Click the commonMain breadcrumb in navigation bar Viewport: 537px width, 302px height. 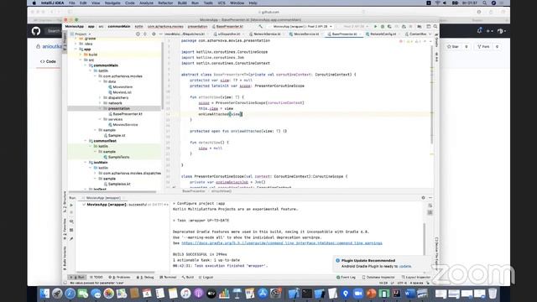[119, 26]
